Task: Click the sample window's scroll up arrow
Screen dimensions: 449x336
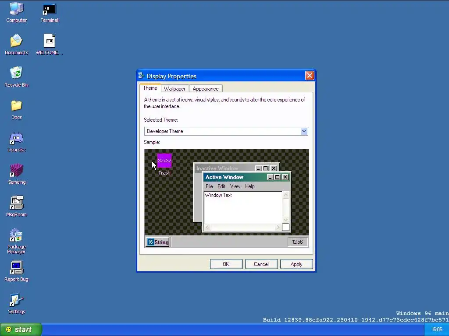Action: pyautogui.click(x=285, y=195)
